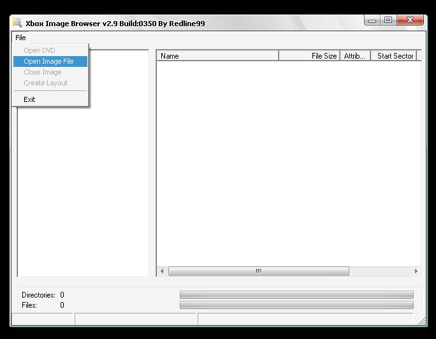Open the File menu
The image size is (436, 339).
[20, 38]
